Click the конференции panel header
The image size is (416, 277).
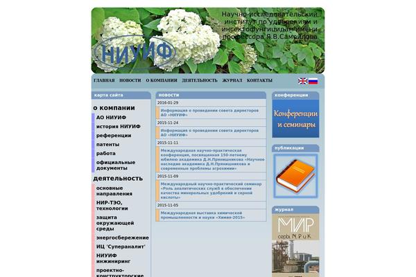(295, 95)
